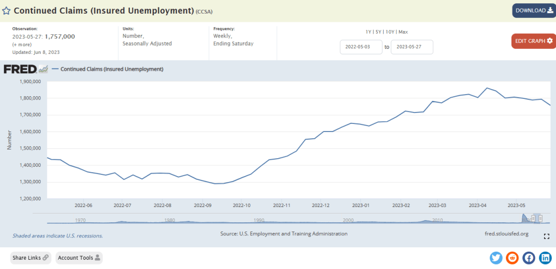
Task: Share chart on Reddit
Action: [512, 258]
